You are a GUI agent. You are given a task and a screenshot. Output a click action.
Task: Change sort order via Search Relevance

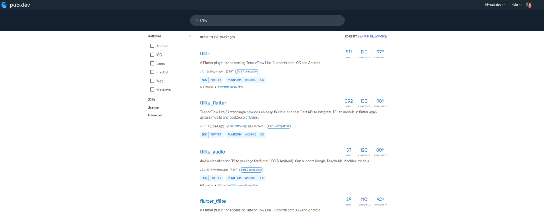pos(372,37)
